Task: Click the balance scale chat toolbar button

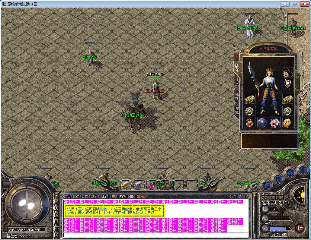Action: (x=131, y=197)
